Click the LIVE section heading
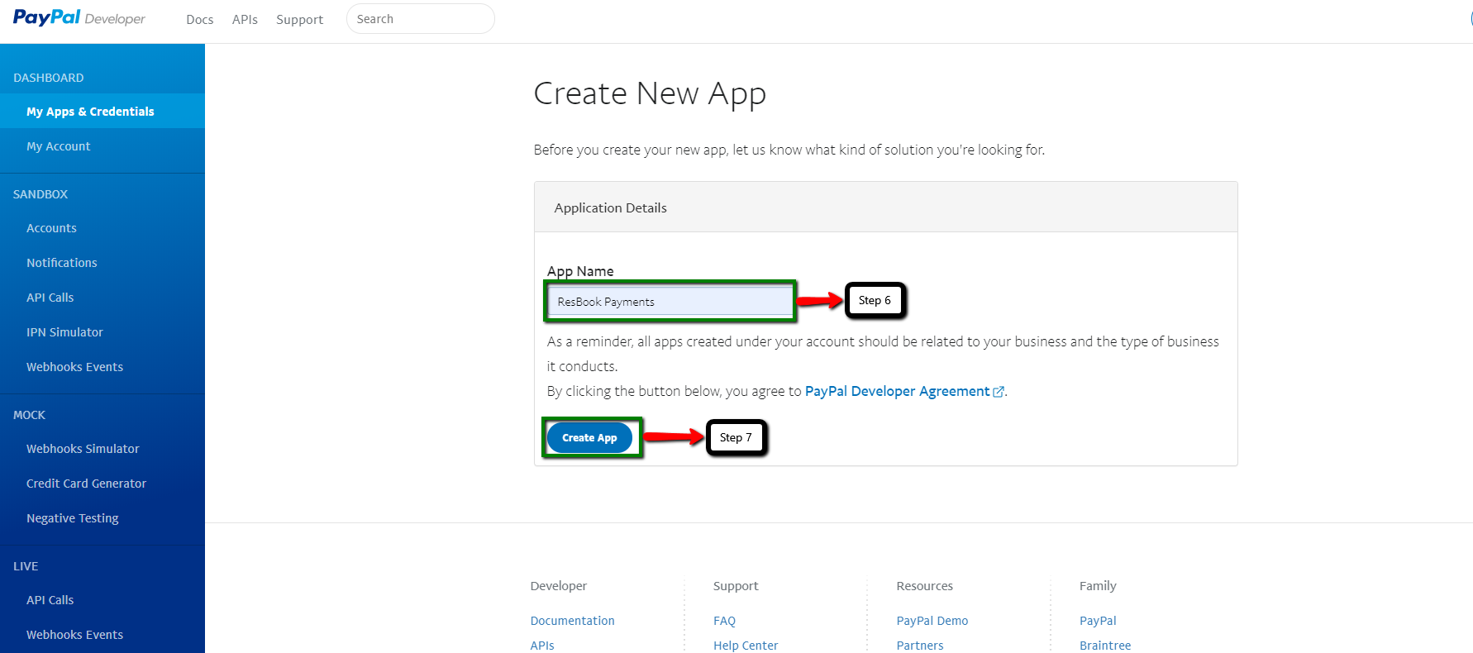This screenshot has height=653, width=1473. point(26,566)
